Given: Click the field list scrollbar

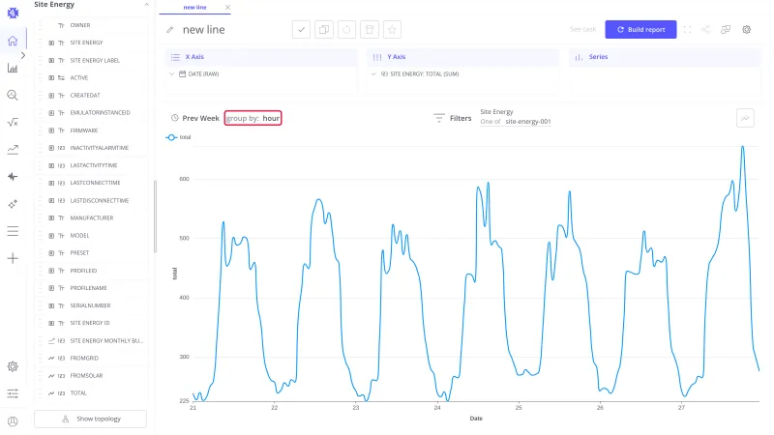Looking at the screenshot, I should click(155, 217).
